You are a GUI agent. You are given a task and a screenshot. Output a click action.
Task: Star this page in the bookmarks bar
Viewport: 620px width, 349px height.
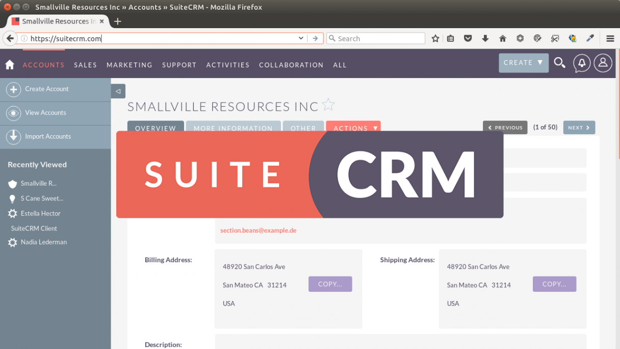point(435,38)
